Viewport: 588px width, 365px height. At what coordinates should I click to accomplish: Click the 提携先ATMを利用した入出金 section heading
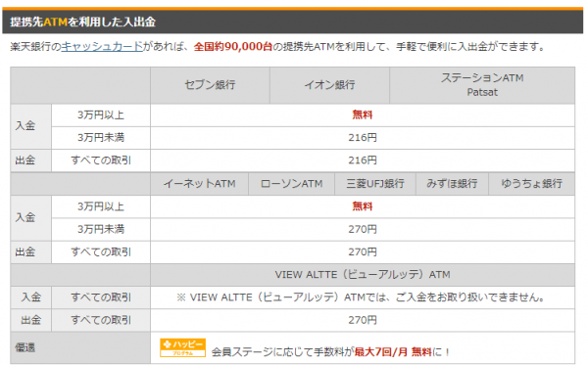click(82, 22)
